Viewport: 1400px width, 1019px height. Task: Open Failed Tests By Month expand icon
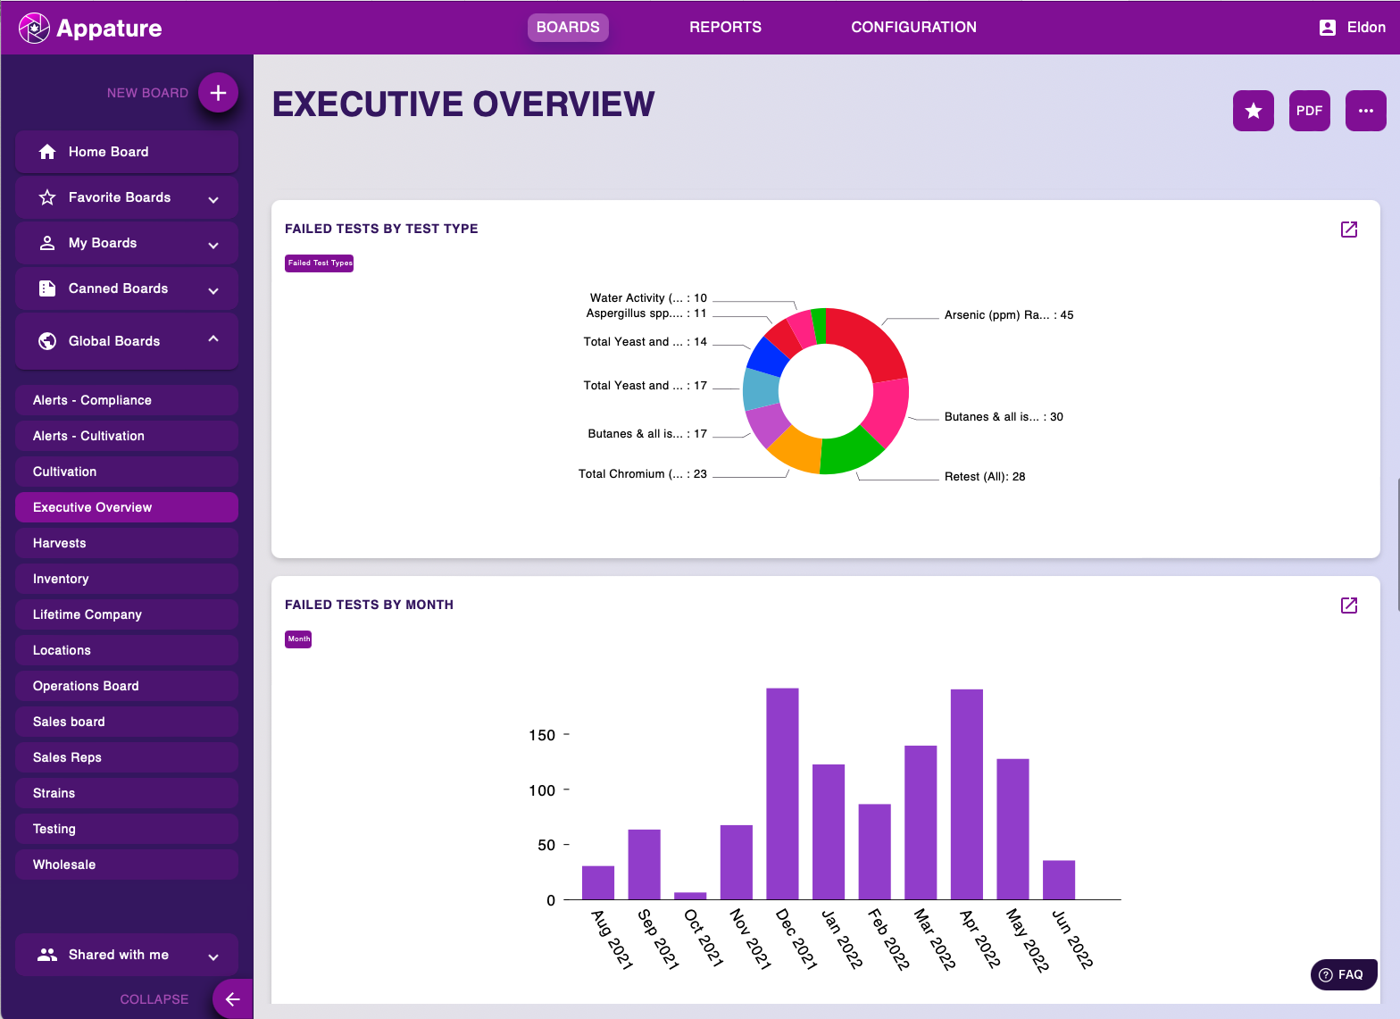coord(1348,606)
